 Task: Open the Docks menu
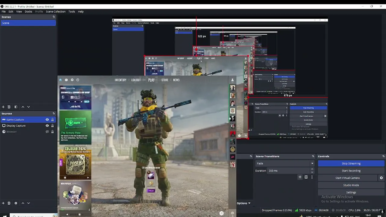[x=29, y=11]
